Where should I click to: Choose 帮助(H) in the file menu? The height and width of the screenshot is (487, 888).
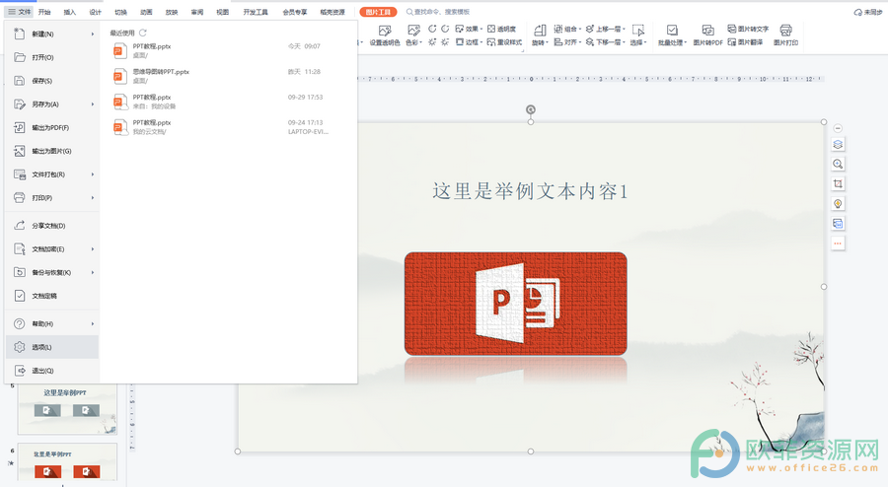pyautogui.click(x=52, y=324)
